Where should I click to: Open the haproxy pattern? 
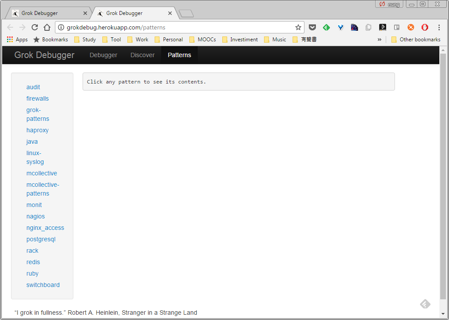pyautogui.click(x=37, y=130)
